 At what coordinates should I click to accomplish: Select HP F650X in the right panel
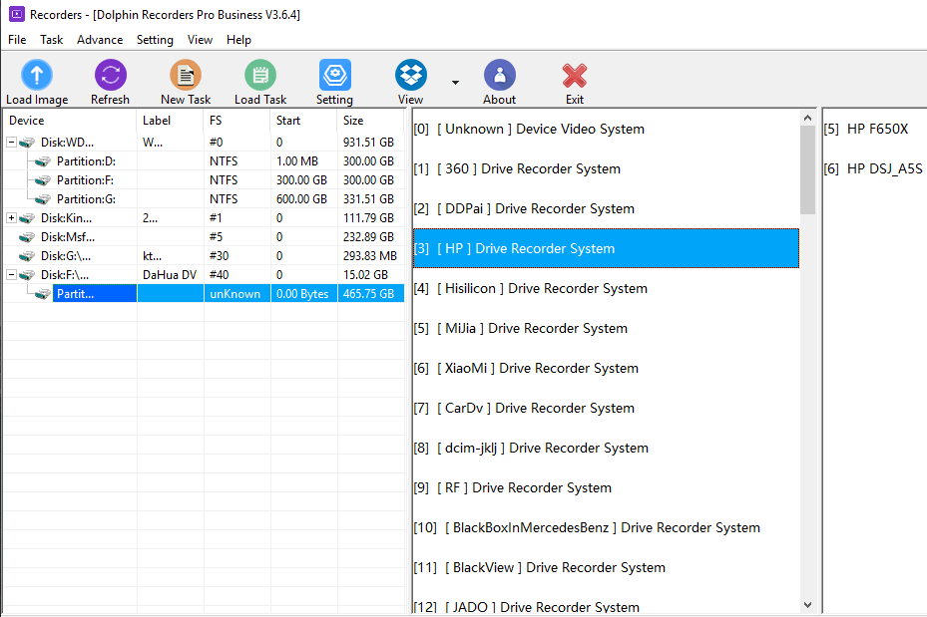click(x=873, y=128)
